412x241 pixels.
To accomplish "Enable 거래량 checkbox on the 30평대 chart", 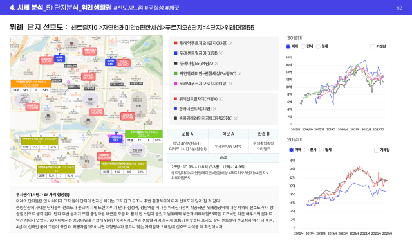I will pyautogui.click(x=373, y=47).
